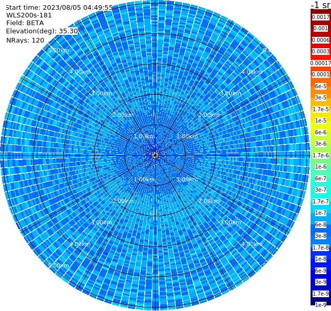Click the 0.00017 value in the scale gap
This screenshot has height=311, width=331.
321,63
